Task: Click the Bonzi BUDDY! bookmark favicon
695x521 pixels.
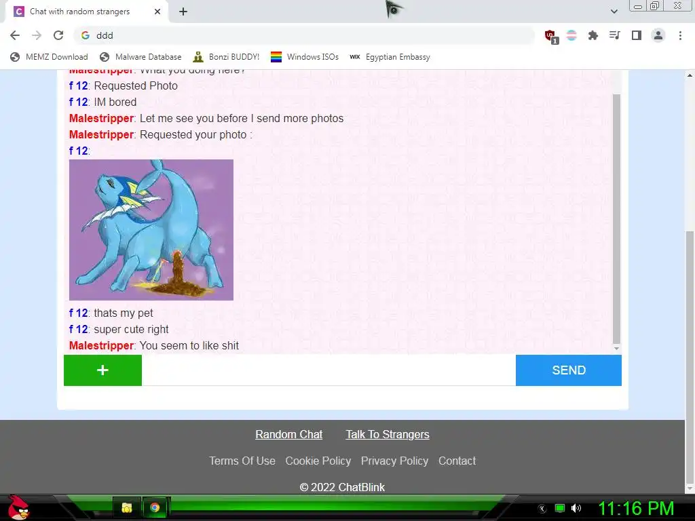Action: [198, 57]
